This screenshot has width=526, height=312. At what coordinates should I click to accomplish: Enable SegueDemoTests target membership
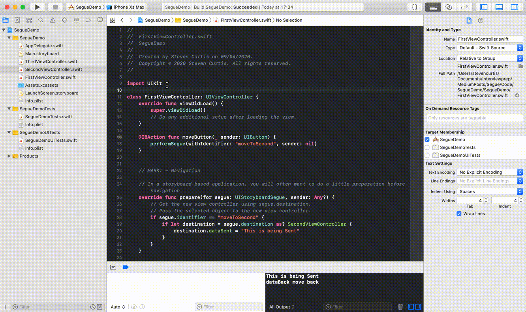coord(427,147)
